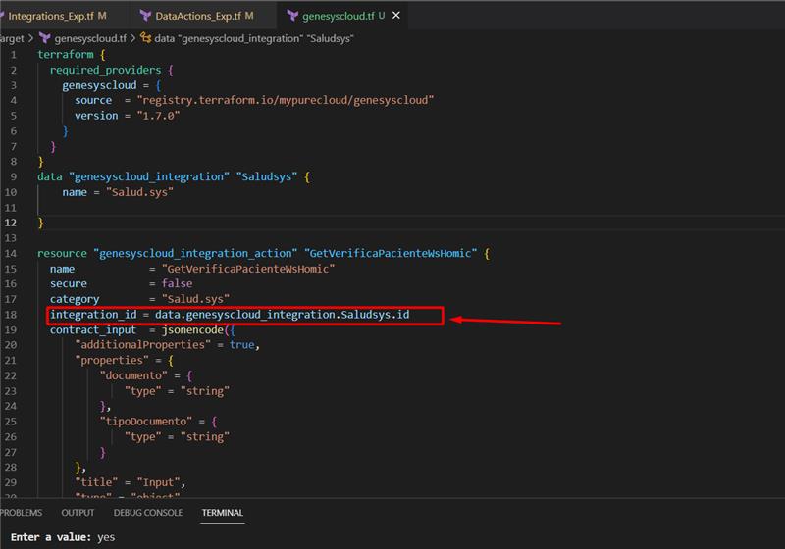Image resolution: width=785 pixels, height=549 pixels.
Task: Close the genesyscloud.tf tab
Action: pyautogui.click(x=396, y=16)
